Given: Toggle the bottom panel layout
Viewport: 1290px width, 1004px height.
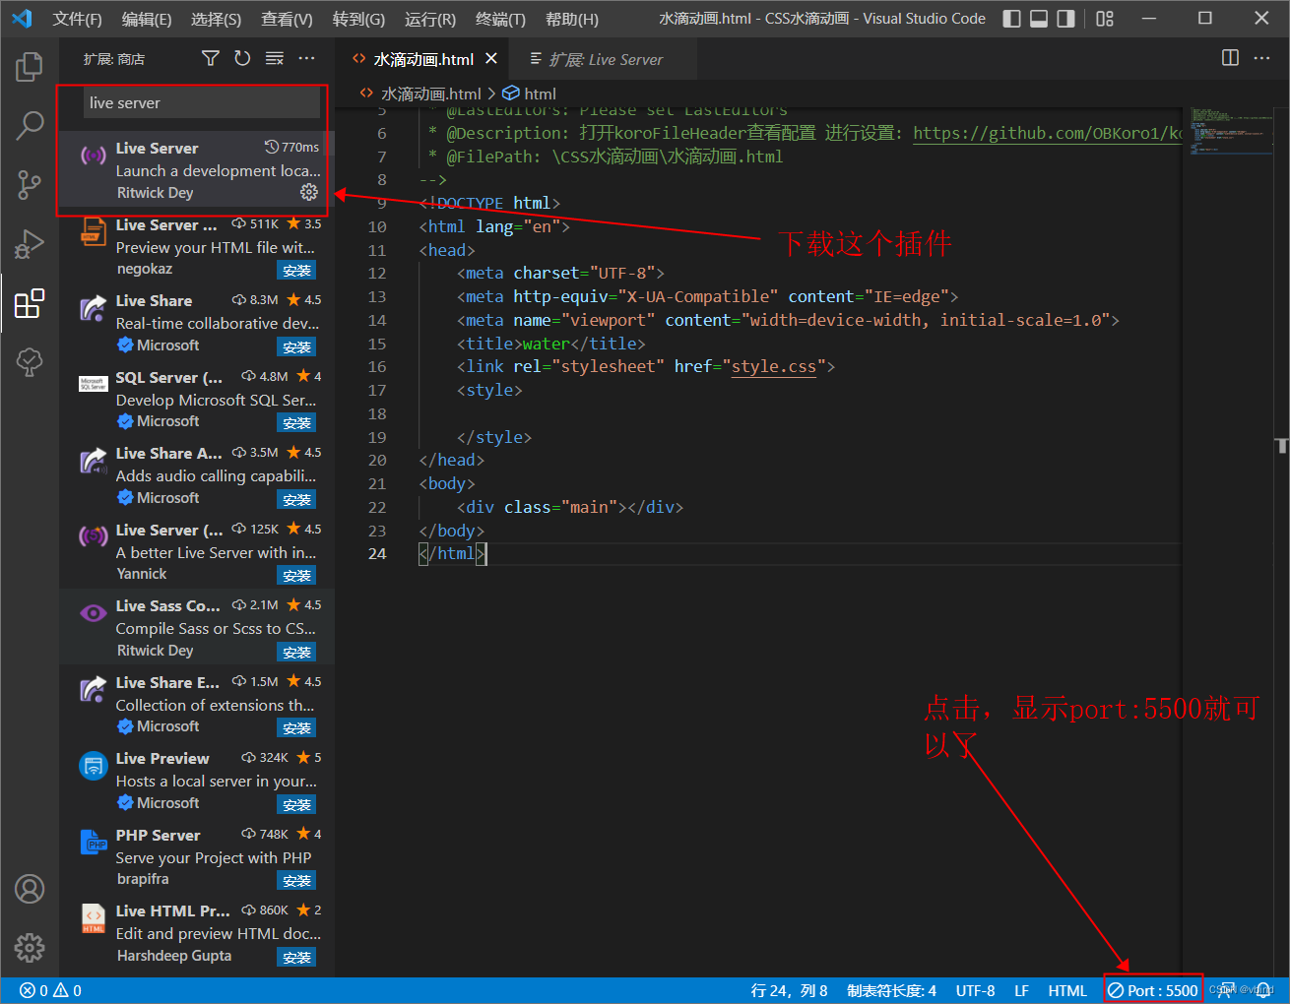Looking at the screenshot, I should [x=1039, y=19].
